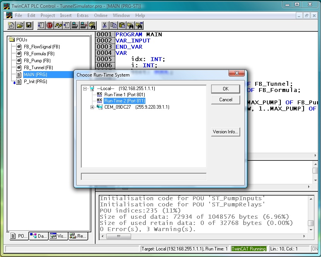Image resolution: width=321 pixels, height=257 pixels.
Task: Select Run-Time 1 (Port 801)
Action: click(x=125, y=95)
